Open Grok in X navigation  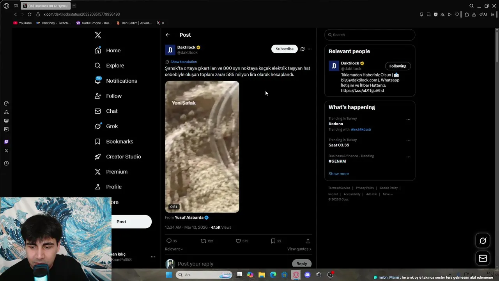pos(106,126)
